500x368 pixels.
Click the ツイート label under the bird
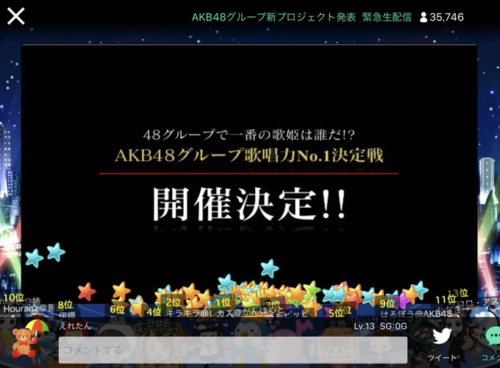442,358
